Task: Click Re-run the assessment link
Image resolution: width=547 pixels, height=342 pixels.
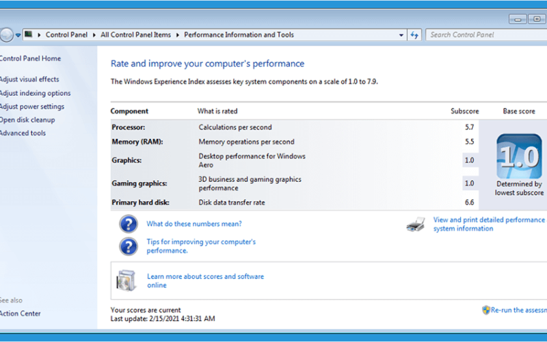Action: (519, 310)
